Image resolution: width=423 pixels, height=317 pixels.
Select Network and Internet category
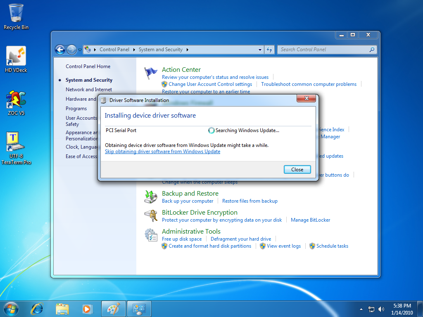pyautogui.click(x=89, y=90)
